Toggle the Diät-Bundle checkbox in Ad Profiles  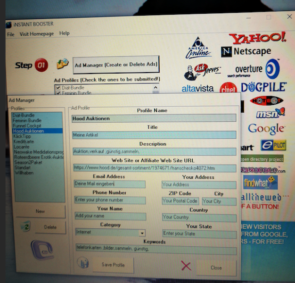pyautogui.click(x=57, y=88)
